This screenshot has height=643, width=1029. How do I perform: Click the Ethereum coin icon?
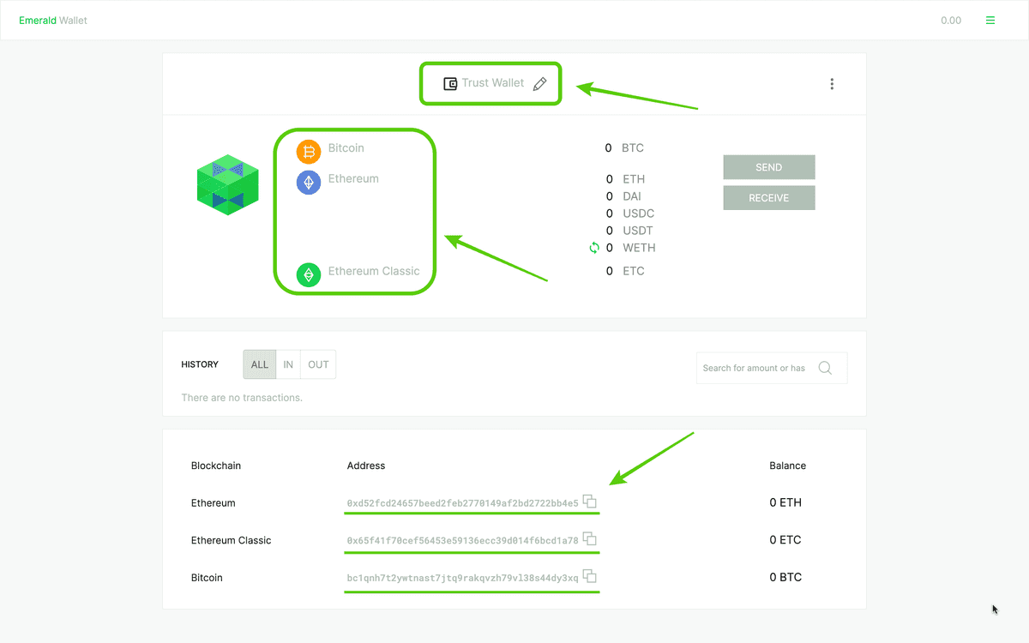pyautogui.click(x=309, y=183)
